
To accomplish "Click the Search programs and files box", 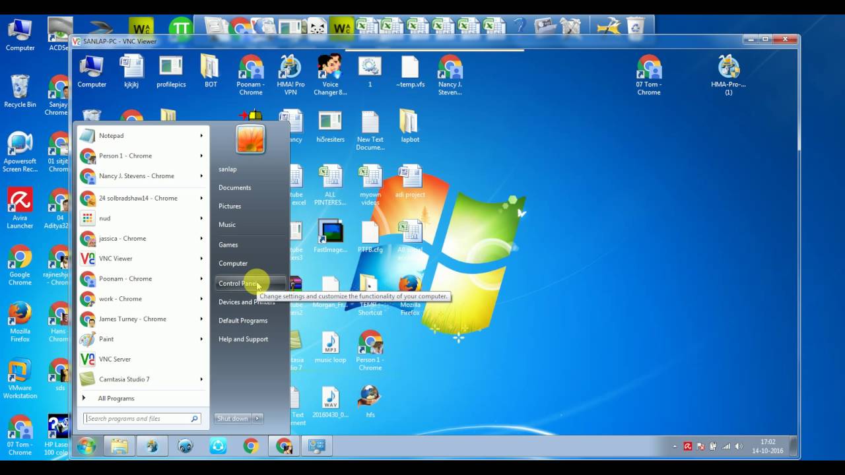I will pyautogui.click(x=142, y=418).
